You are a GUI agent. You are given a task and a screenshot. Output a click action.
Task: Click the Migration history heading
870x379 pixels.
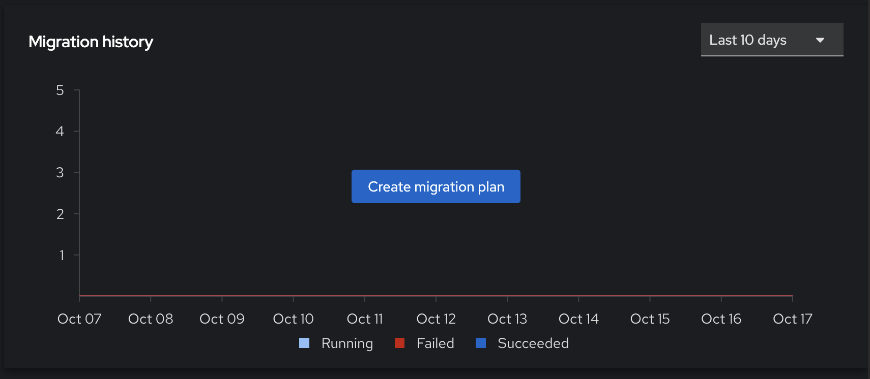91,42
